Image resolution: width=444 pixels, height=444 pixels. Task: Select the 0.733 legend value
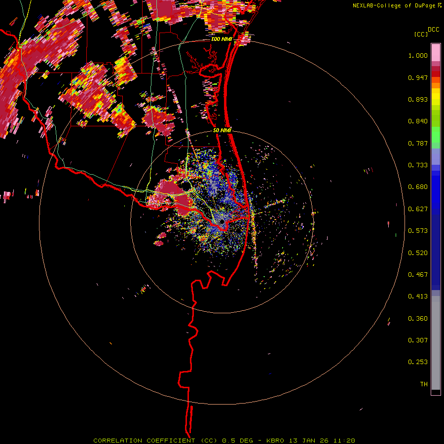418,165
